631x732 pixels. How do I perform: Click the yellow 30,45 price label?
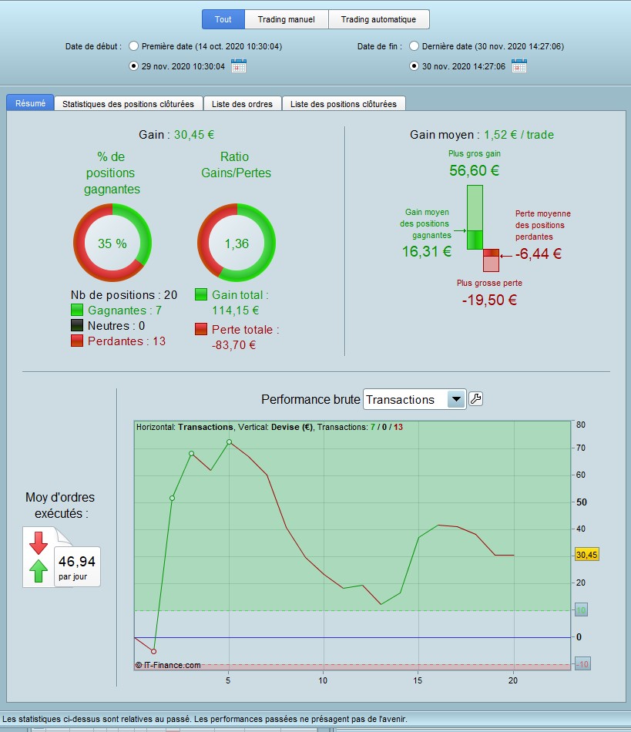coord(586,555)
